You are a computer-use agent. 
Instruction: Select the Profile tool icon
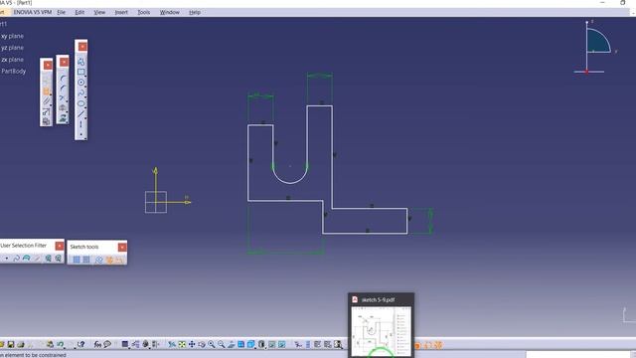[81, 62]
